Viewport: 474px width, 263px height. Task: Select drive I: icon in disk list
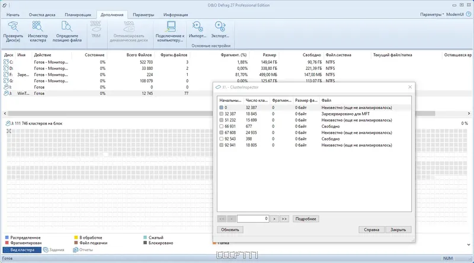(6, 87)
